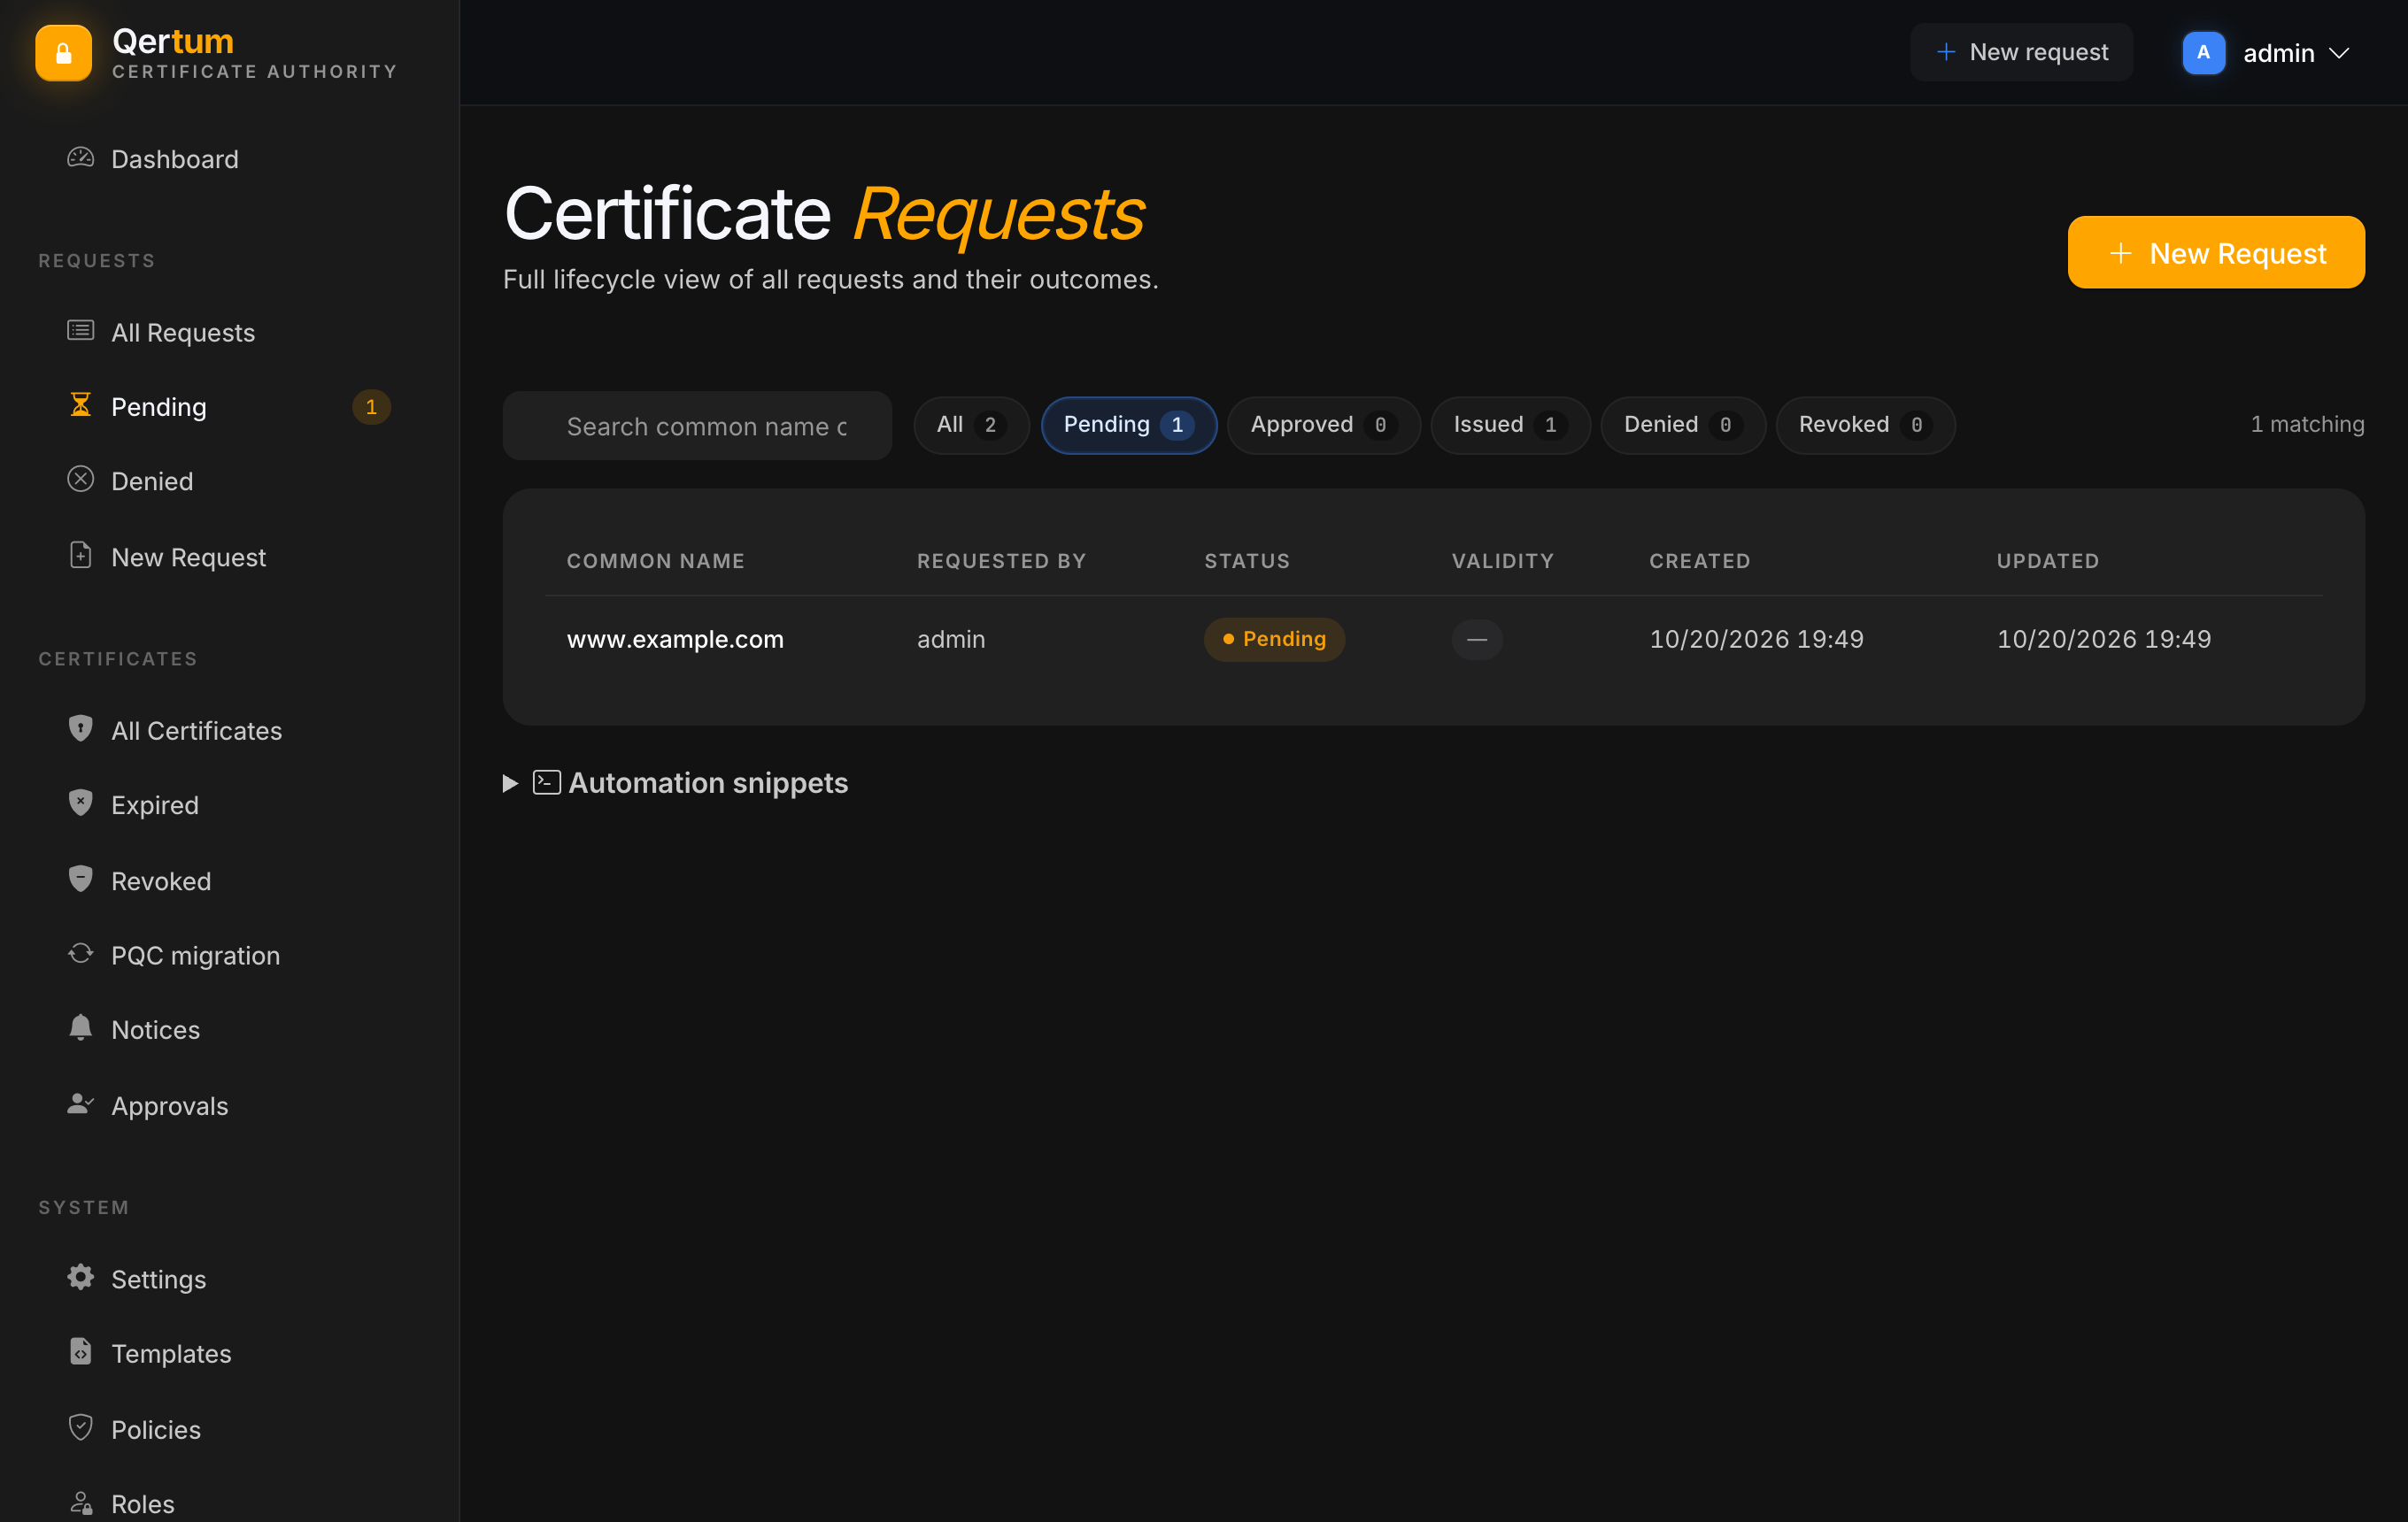Click the All Requests list icon
Image resolution: width=2408 pixels, height=1522 pixels.
pos(81,331)
